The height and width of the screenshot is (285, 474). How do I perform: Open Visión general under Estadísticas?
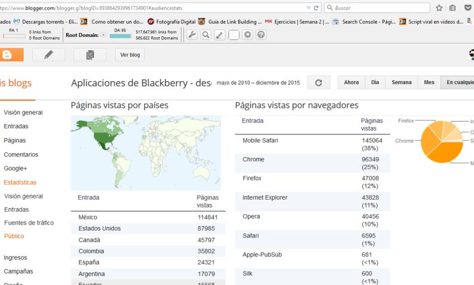(x=23, y=196)
